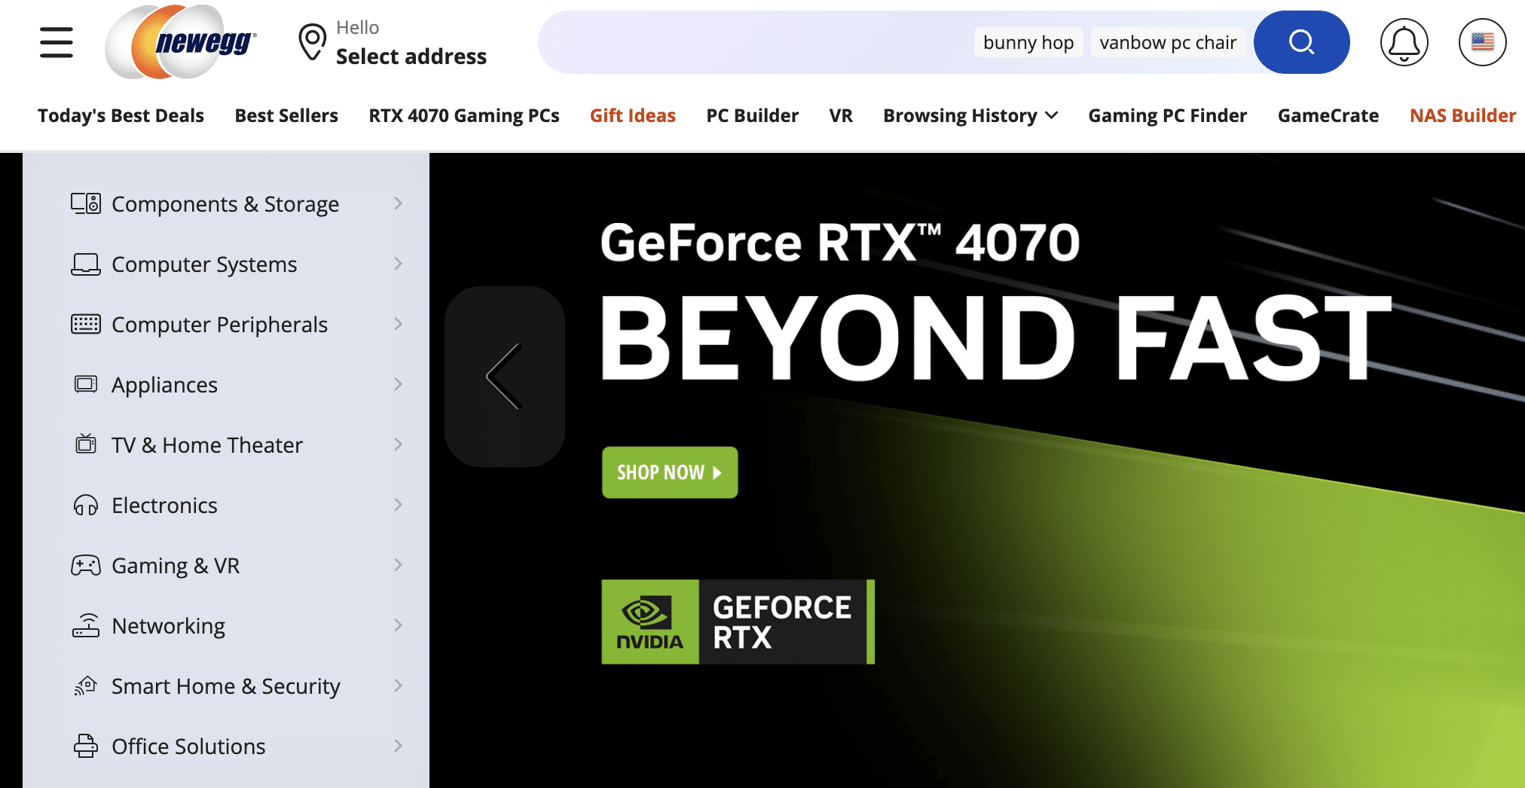Open notifications bell icon
The width and height of the screenshot is (1525, 788).
(x=1404, y=42)
